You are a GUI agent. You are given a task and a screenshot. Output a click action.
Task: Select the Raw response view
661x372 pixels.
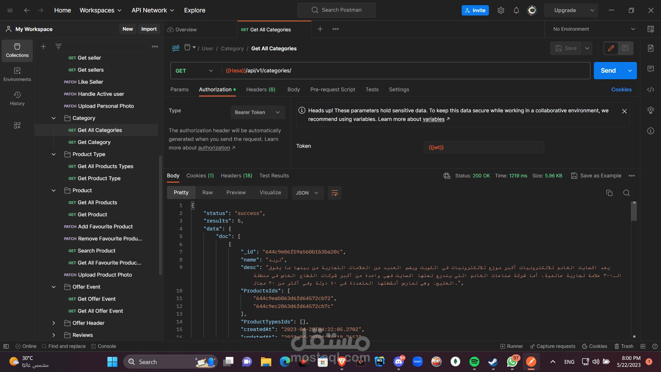(208, 193)
